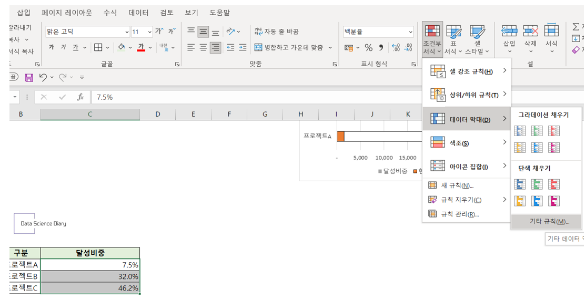Open fill color palette arrow
585x300 pixels.
130,48
